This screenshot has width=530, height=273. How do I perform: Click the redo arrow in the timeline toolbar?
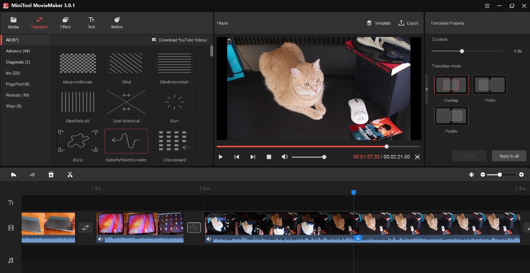[32, 175]
